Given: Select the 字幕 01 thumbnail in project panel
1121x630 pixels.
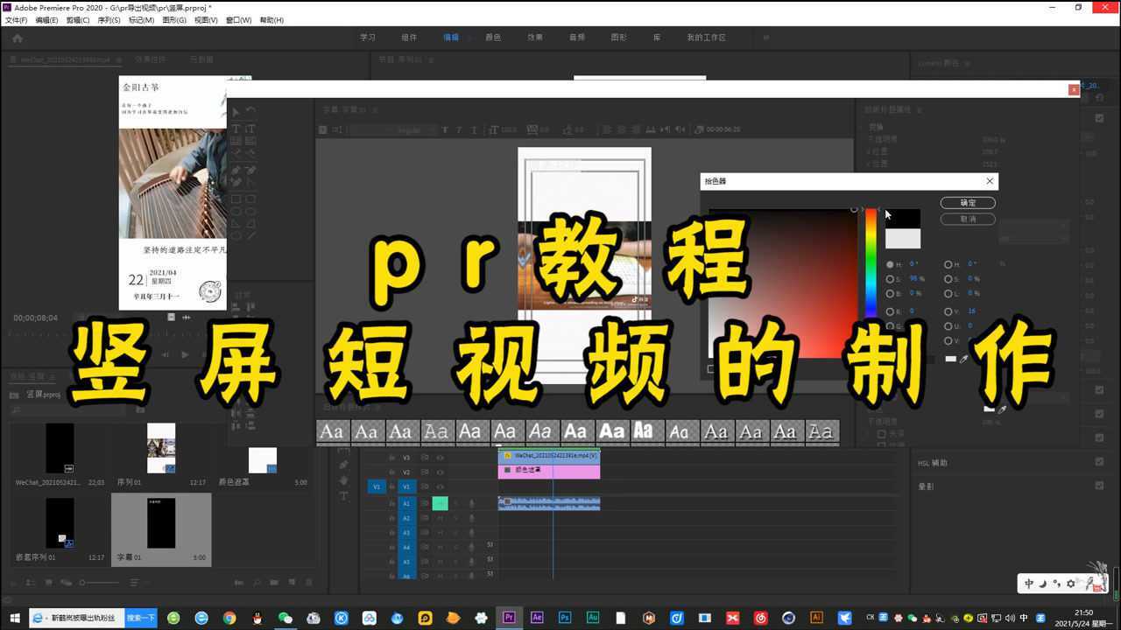Looking at the screenshot, I should pyautogui.click(x=161, y=524).
